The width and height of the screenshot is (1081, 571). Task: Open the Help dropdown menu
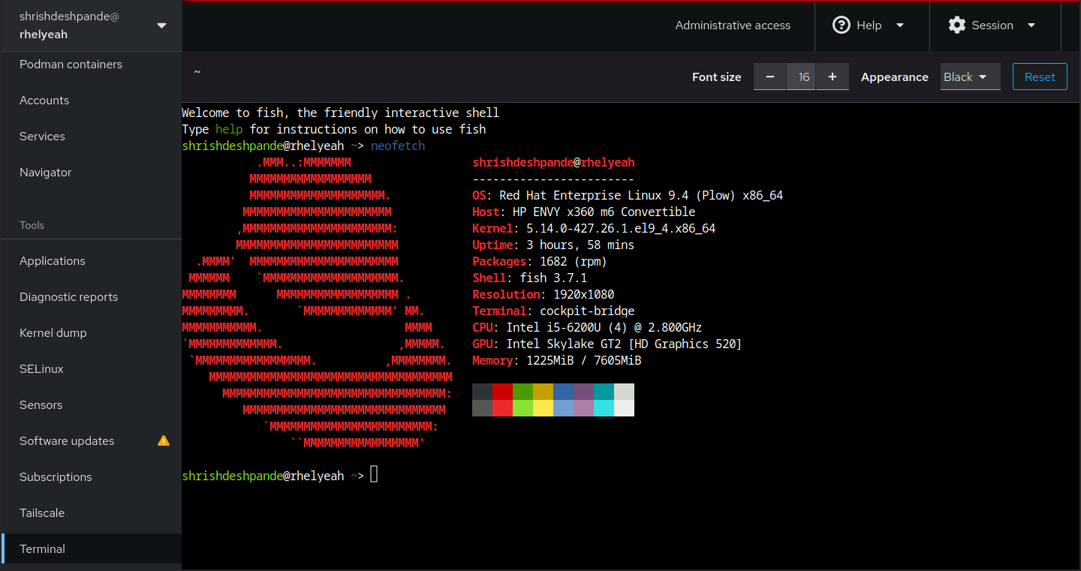coord(872,26)
